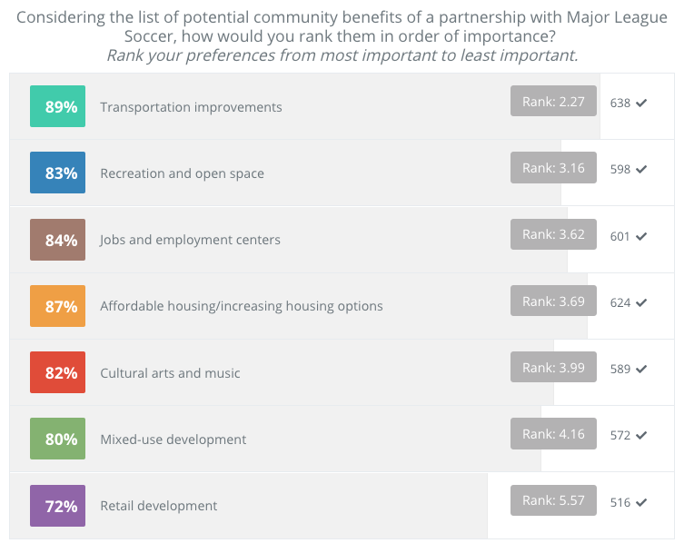
Task: Click the Rank: 5.57 button
Action: [553, 500]
